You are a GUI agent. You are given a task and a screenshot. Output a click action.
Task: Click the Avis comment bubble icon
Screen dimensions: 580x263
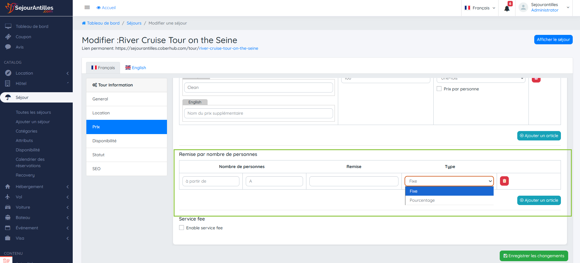click(x=8, y=47)
